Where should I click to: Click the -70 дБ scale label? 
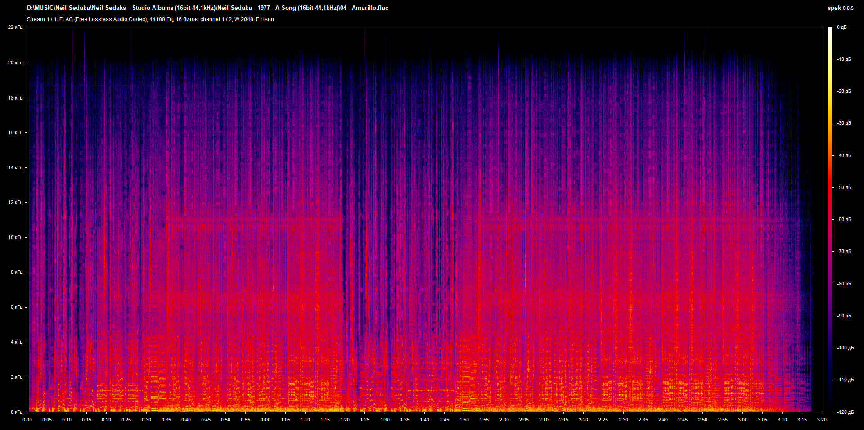844,251
